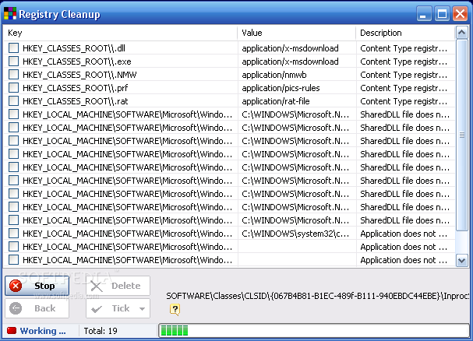Screen dimensions: 473x341
Task: Click the Delete button
Action: click(118, 286)
